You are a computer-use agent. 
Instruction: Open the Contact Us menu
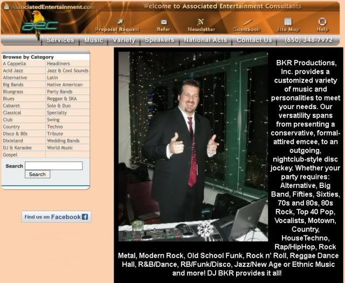pyautogui.click(x=254, y=40)
